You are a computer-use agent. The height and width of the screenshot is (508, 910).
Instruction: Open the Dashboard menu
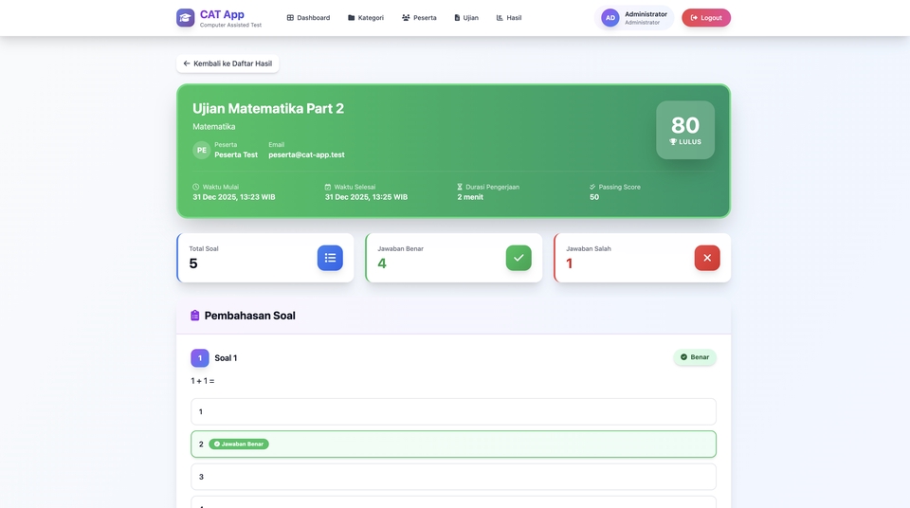tap(308, 18)
